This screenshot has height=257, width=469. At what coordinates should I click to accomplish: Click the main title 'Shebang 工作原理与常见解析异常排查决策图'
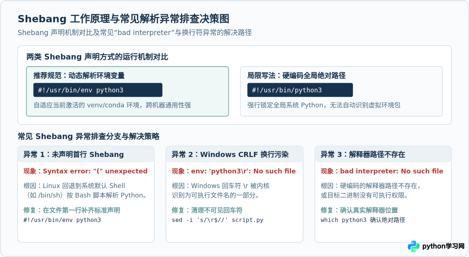pos(123,19)
